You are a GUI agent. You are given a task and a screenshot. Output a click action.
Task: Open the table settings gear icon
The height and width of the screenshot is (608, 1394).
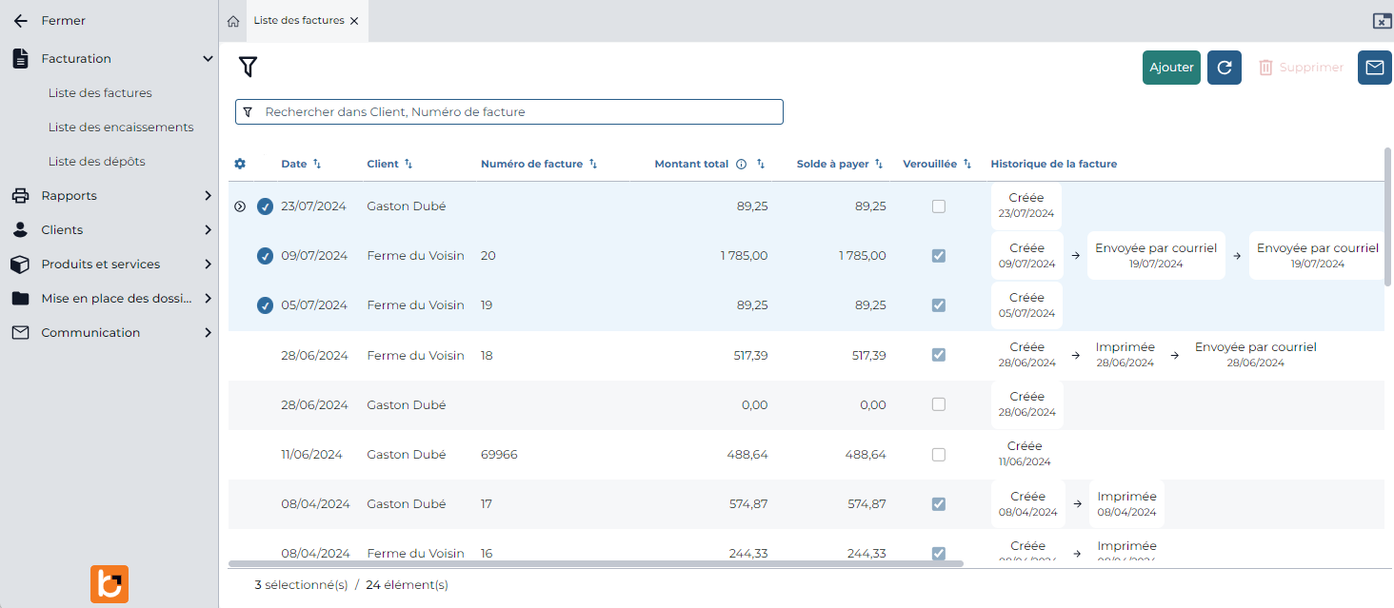click(240, 164)
